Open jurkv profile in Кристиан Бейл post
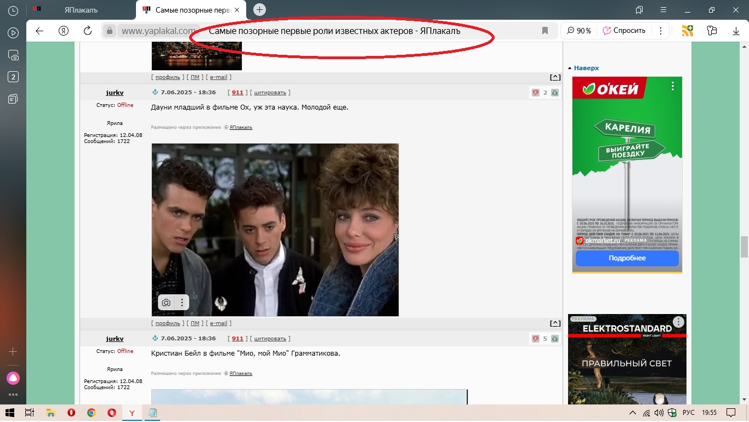749x422 pixels. point(115,339)
